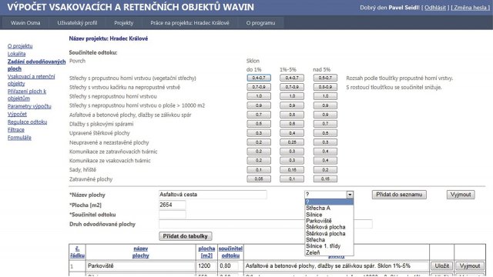
Task: Open Přiřazení ploch k objektům link
Action: (x=27, y=95)
